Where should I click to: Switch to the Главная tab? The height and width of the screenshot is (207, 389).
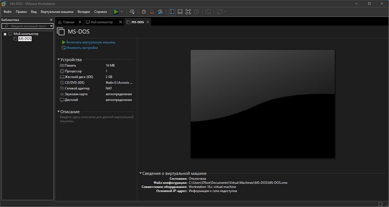pyautogui.click(x=68, y=22)
